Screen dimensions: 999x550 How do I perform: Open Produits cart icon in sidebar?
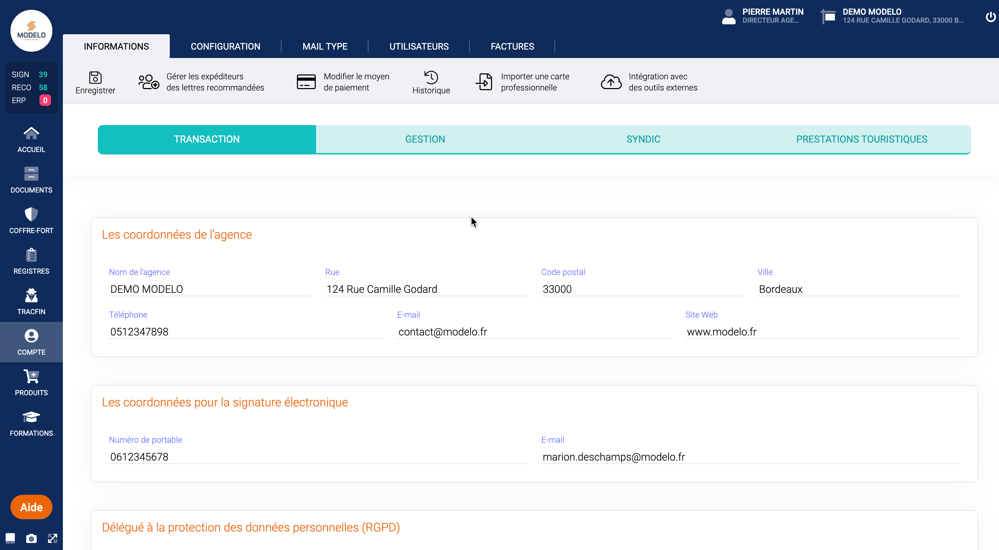[x=31, y=376]
